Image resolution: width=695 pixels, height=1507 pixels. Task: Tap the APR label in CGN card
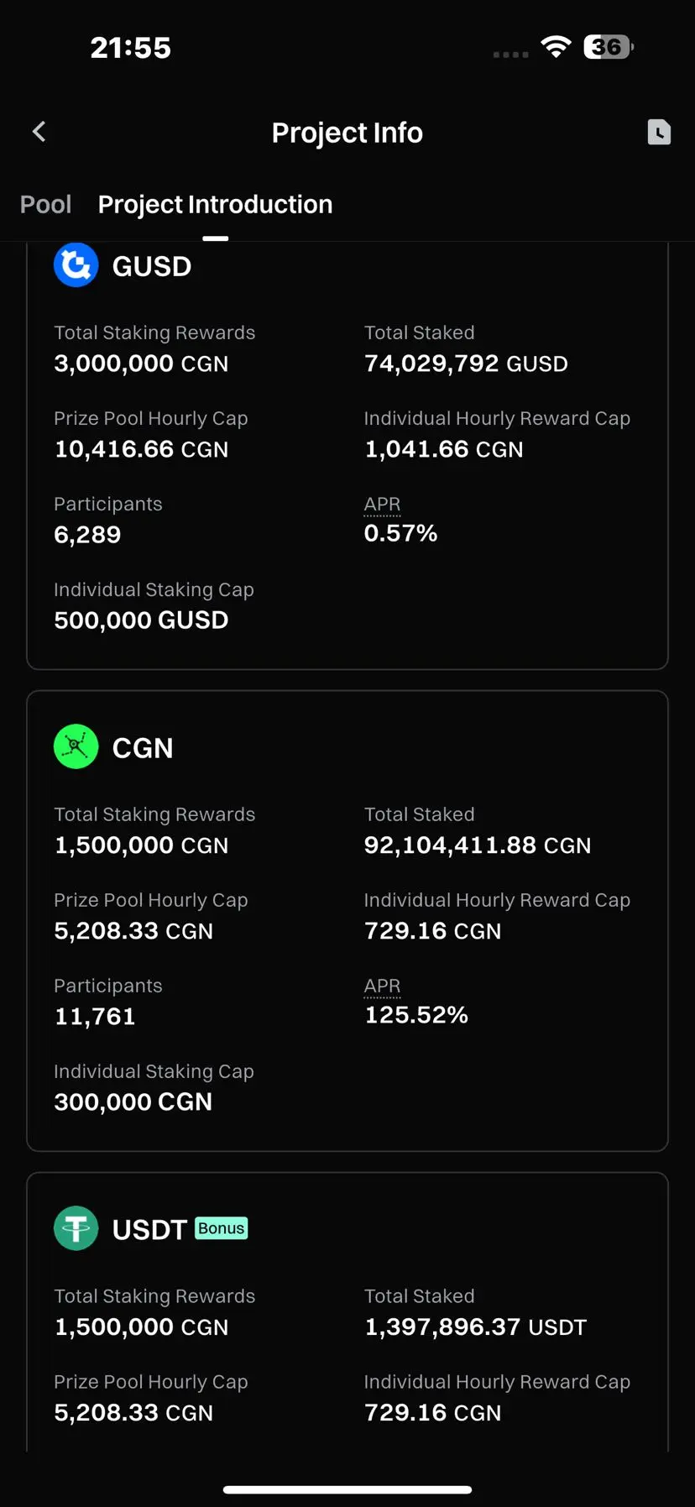pyautogui.click(x=382, y=986)
